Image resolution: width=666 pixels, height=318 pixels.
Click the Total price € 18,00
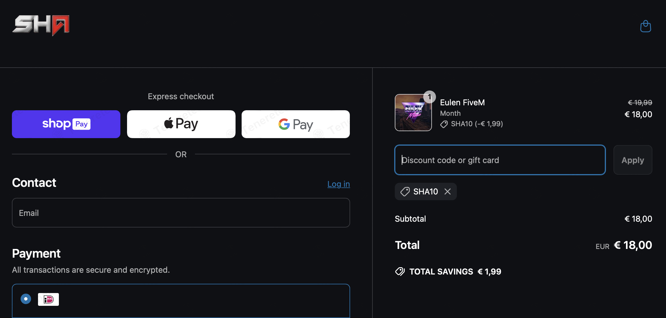[x=633, y=245]
